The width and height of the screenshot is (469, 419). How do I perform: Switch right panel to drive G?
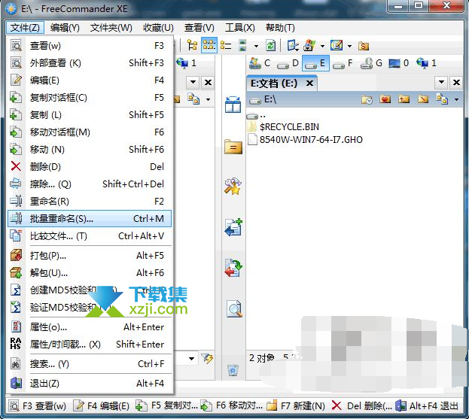click(371, 63)
